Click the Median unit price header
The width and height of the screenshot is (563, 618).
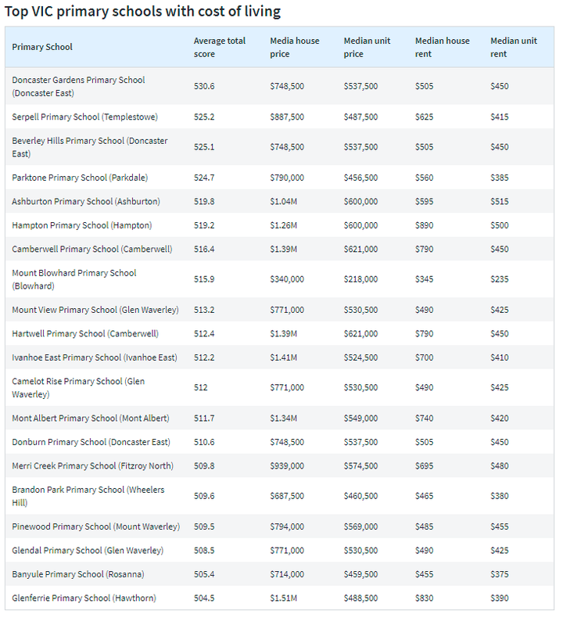click(x=368, y=47)
